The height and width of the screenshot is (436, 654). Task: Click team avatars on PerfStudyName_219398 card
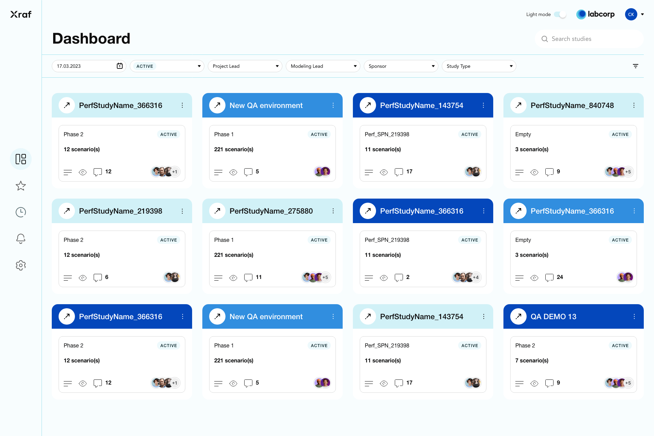click(x=172, y=277)
